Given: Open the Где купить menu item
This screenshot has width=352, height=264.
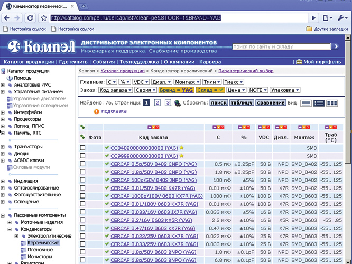Looking at the screenshot, I should 73,62.
